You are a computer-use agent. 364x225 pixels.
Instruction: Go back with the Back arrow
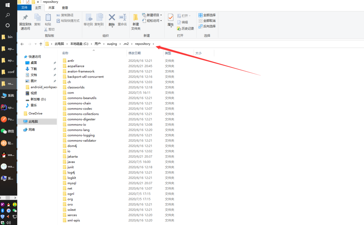click(x=22, y=44)
